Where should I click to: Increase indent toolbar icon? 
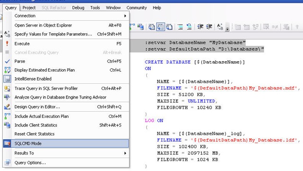point(209,27)
